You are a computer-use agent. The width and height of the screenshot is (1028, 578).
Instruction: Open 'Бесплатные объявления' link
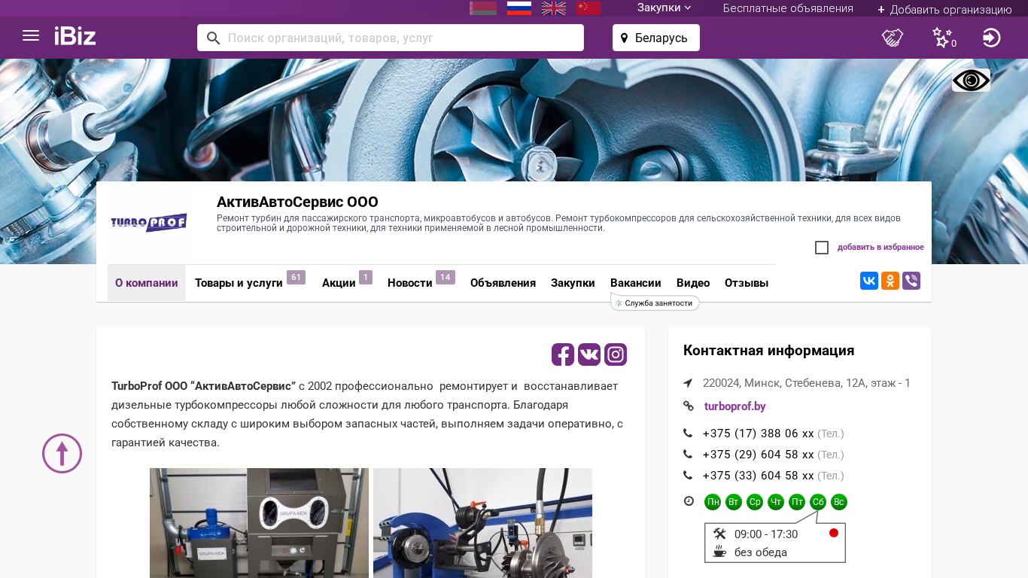tap(788, 8)
